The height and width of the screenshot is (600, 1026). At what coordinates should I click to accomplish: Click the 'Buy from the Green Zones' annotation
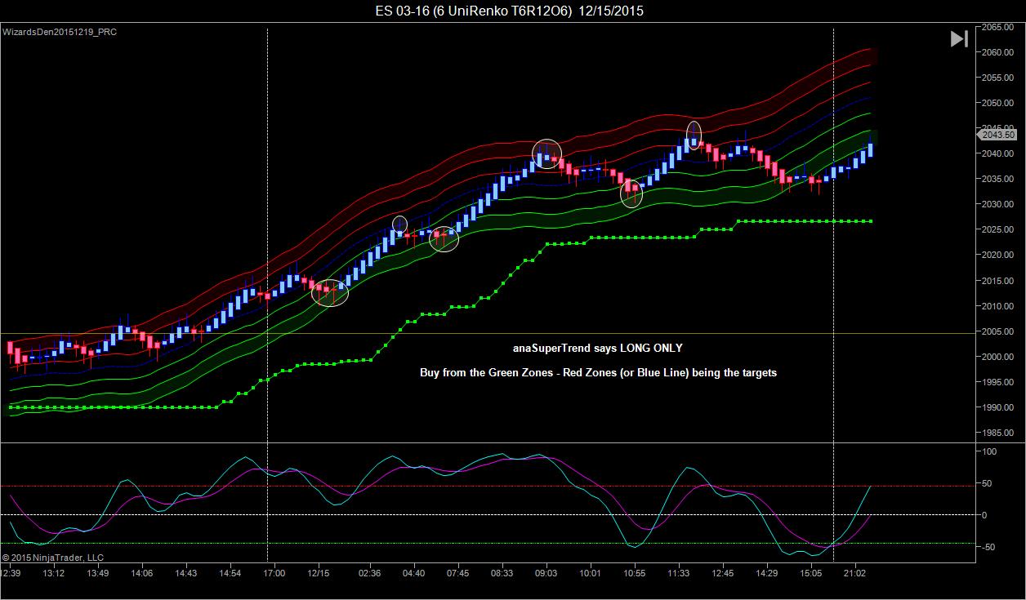coord(598,373)
